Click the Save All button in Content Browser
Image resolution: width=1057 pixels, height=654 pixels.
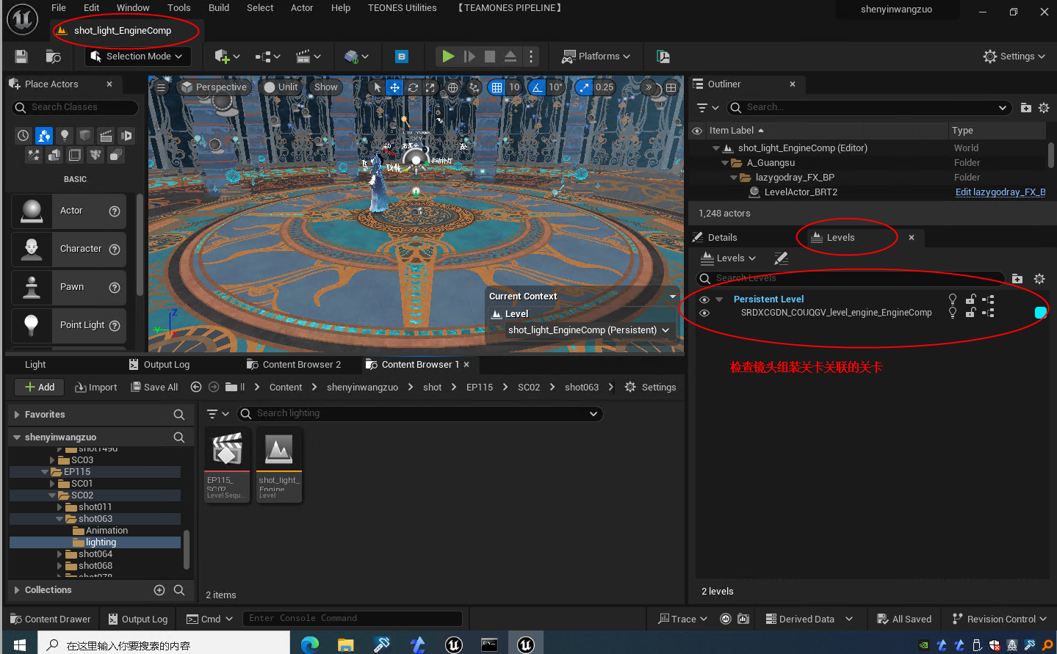point(154,388)
